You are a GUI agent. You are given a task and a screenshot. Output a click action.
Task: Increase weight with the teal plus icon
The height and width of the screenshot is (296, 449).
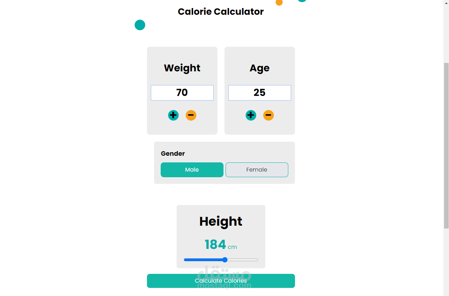click(x=173, y=115)
